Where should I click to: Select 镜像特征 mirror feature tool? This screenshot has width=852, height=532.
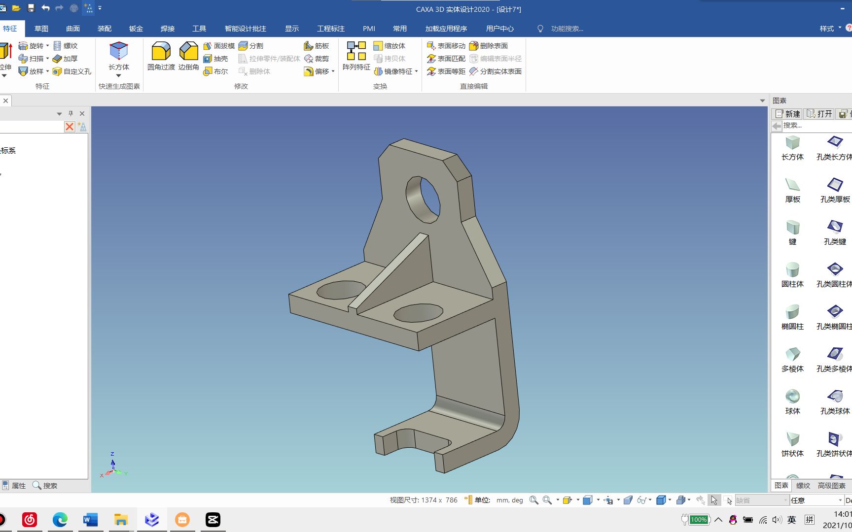click(393, 71)
